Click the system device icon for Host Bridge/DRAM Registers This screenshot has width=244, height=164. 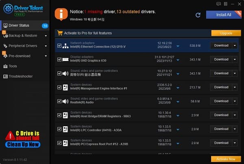(x=65, y=115)
